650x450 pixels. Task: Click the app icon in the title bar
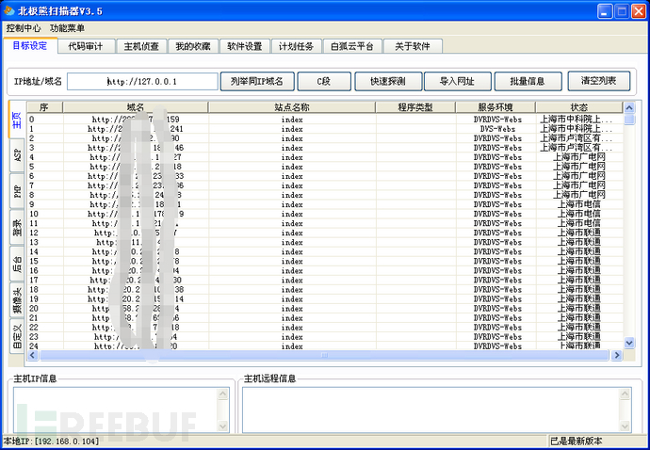(x=10, y=10)
